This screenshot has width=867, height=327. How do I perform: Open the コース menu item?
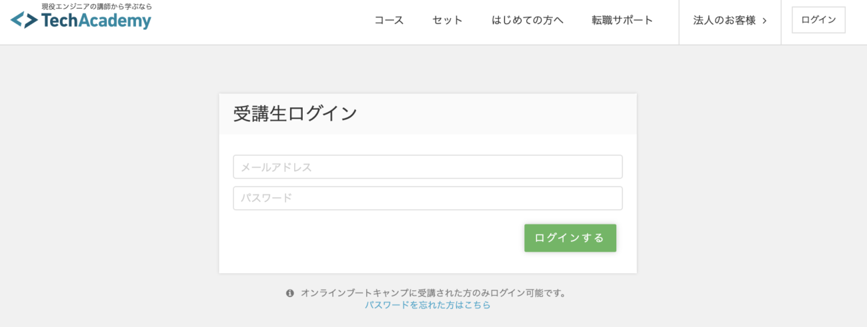[389, 20]
